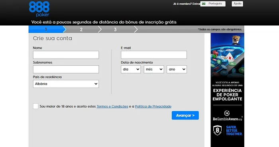The height and width of the screenshot is (147, 279).
Task: Click the Avançar > button
Action: coord(185,116)
